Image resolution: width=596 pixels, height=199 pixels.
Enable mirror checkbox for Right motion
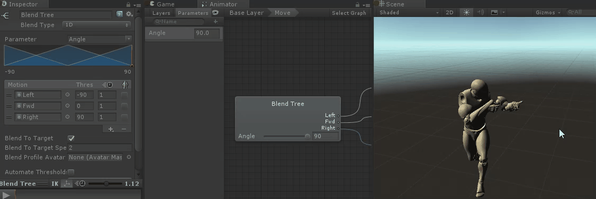pos(124,117)
